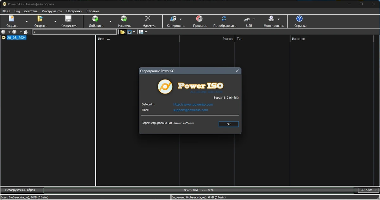380x200 pixels.
Task: Open the Справка menu in menu bar
Action: pyautogui.click(x=93, y=11)
